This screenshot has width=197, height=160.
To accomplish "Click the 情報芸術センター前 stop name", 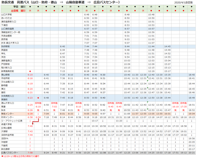I will click(x=11, y=32).
